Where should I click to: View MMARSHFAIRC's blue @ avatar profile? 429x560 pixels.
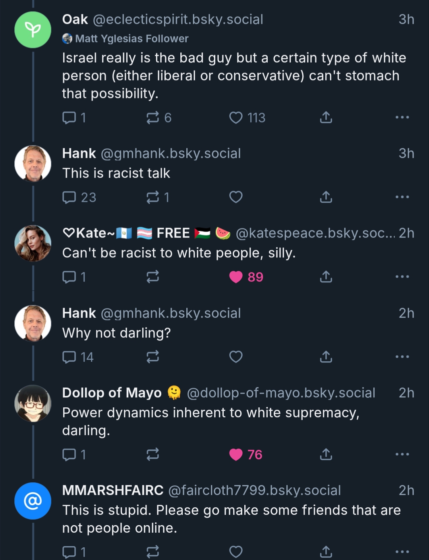(x=33, y=501)
